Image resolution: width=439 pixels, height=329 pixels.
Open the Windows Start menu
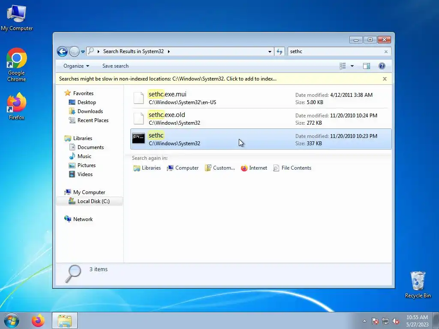[x=12, y=320]
